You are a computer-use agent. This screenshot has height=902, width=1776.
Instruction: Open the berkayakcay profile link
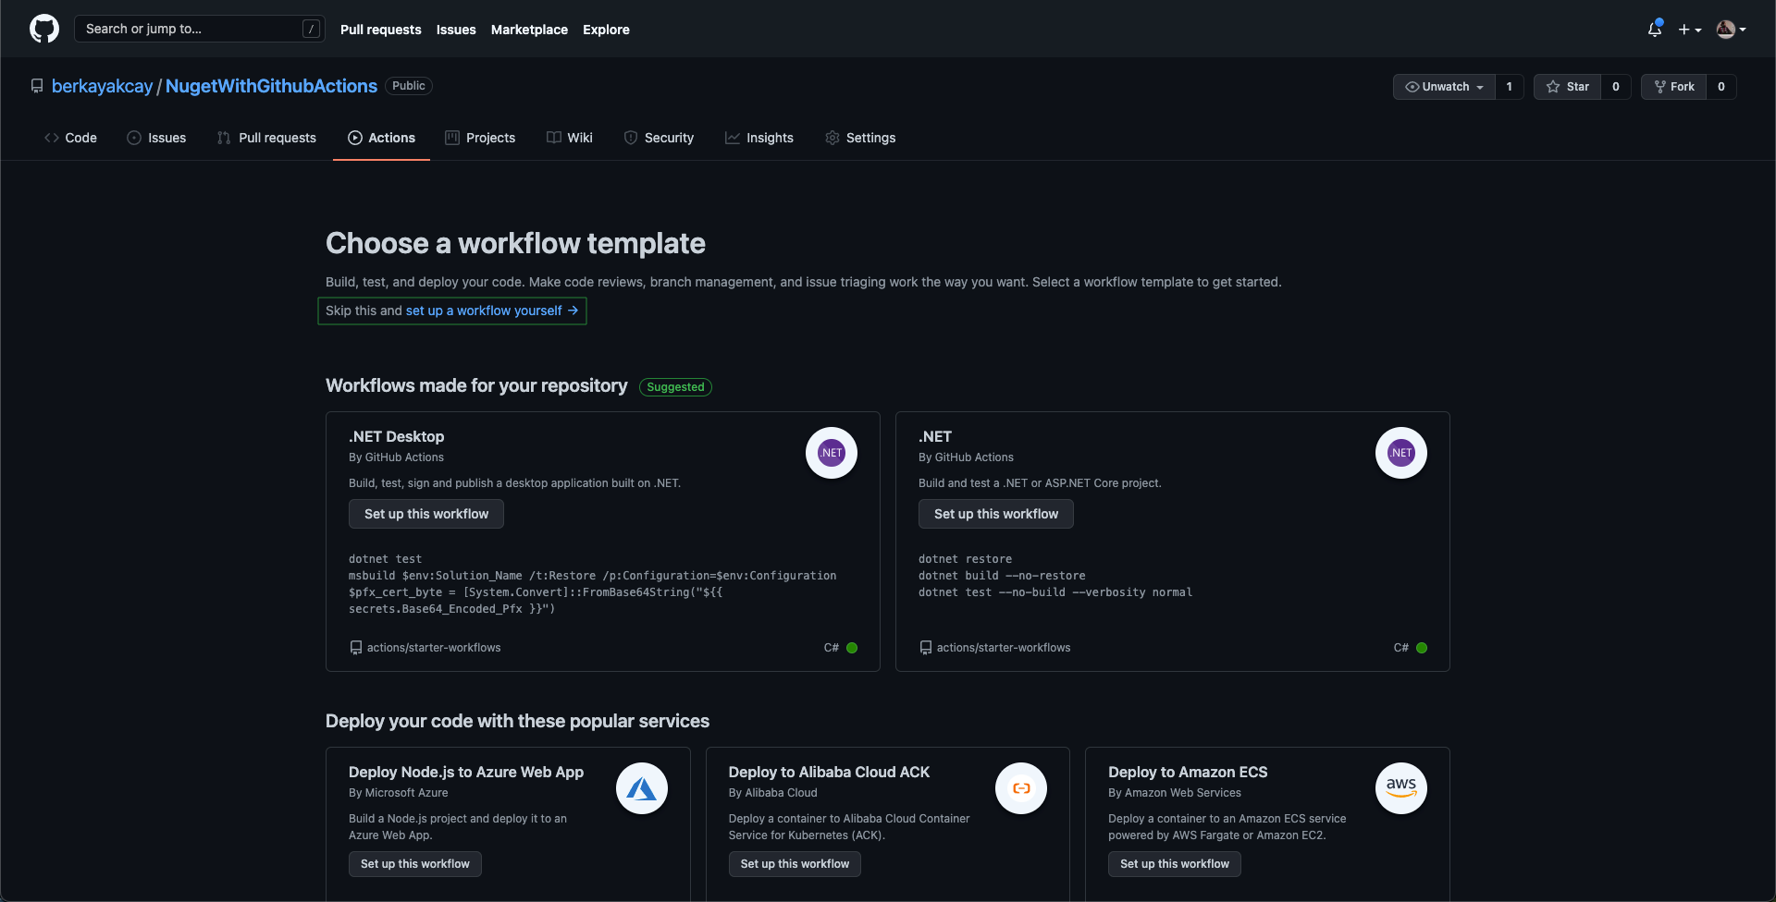102,86
